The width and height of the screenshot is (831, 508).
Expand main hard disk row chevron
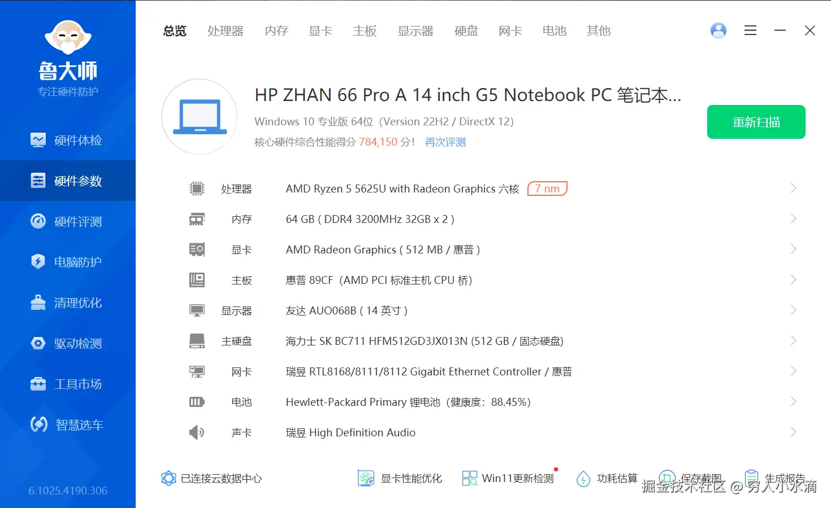[x=794, y=341]
